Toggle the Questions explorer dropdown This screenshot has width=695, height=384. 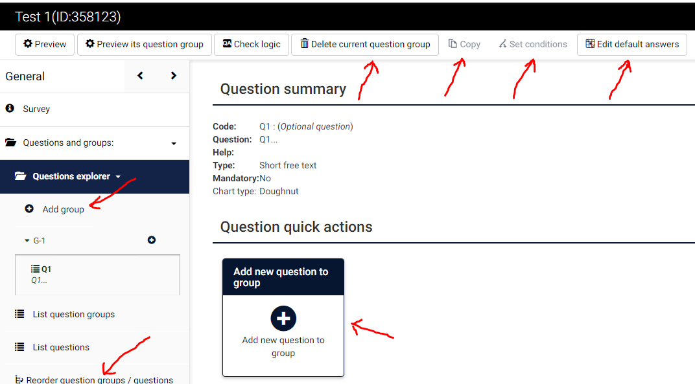[x=118, y=176]
